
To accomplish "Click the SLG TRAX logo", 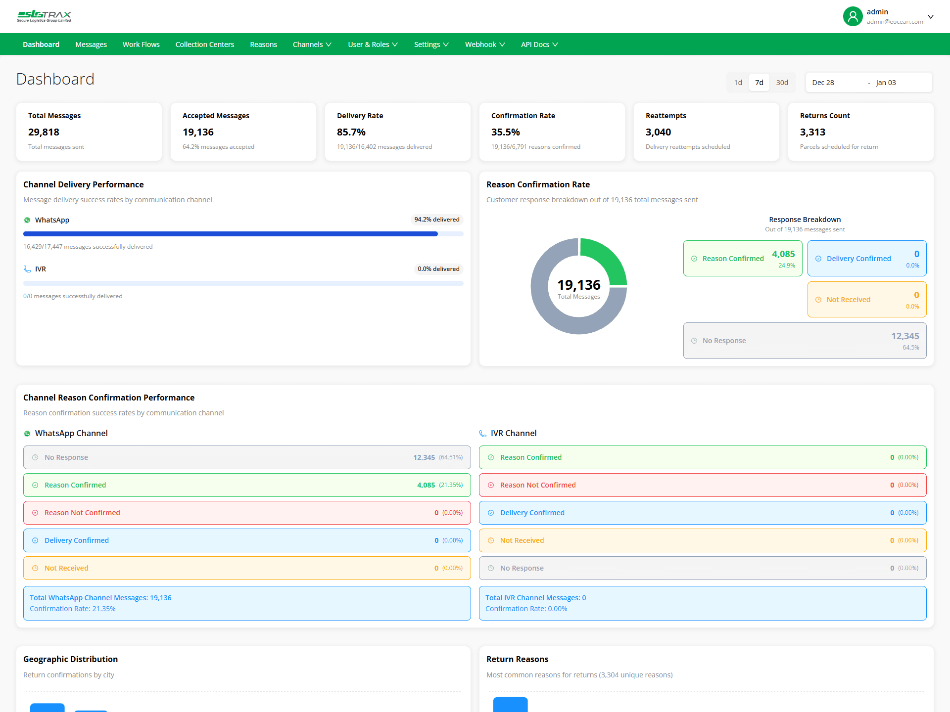I will point(44,16).
